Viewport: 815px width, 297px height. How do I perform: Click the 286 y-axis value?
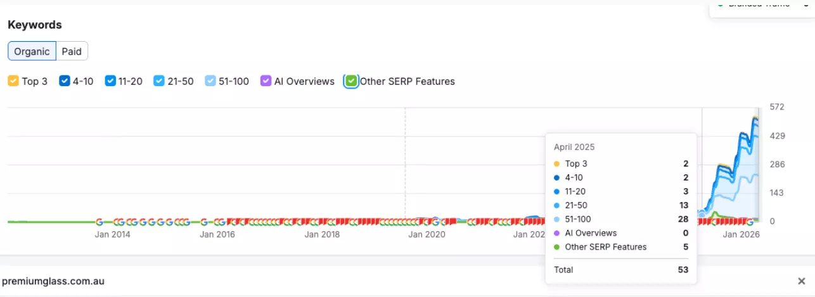(777, 164)
